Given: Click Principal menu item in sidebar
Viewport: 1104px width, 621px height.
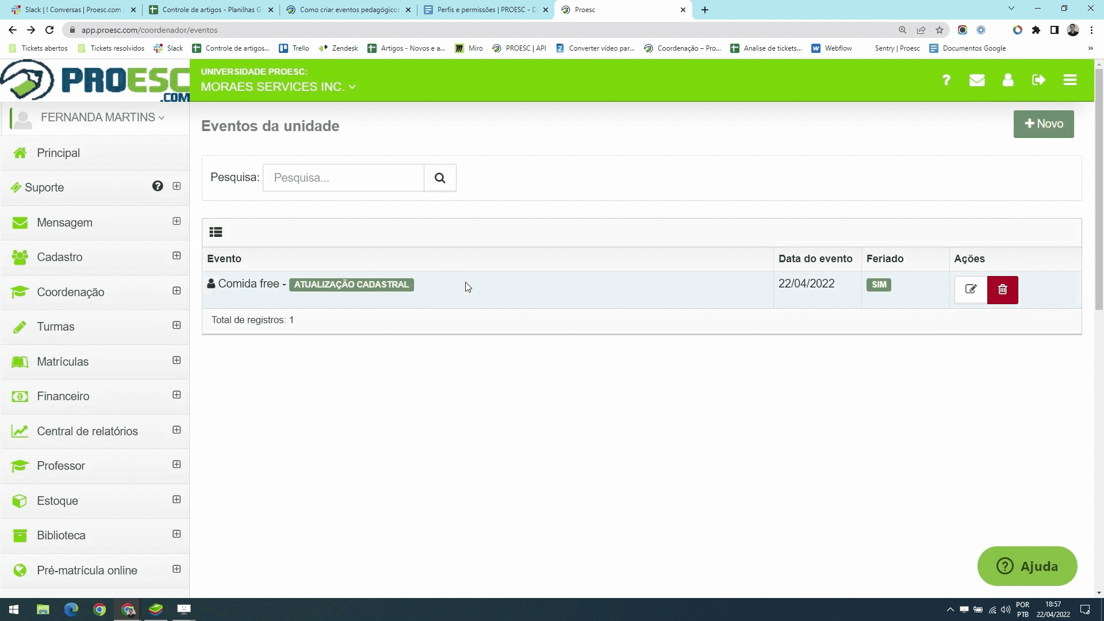Looking at the screenshot, I should tap(59, 152).
